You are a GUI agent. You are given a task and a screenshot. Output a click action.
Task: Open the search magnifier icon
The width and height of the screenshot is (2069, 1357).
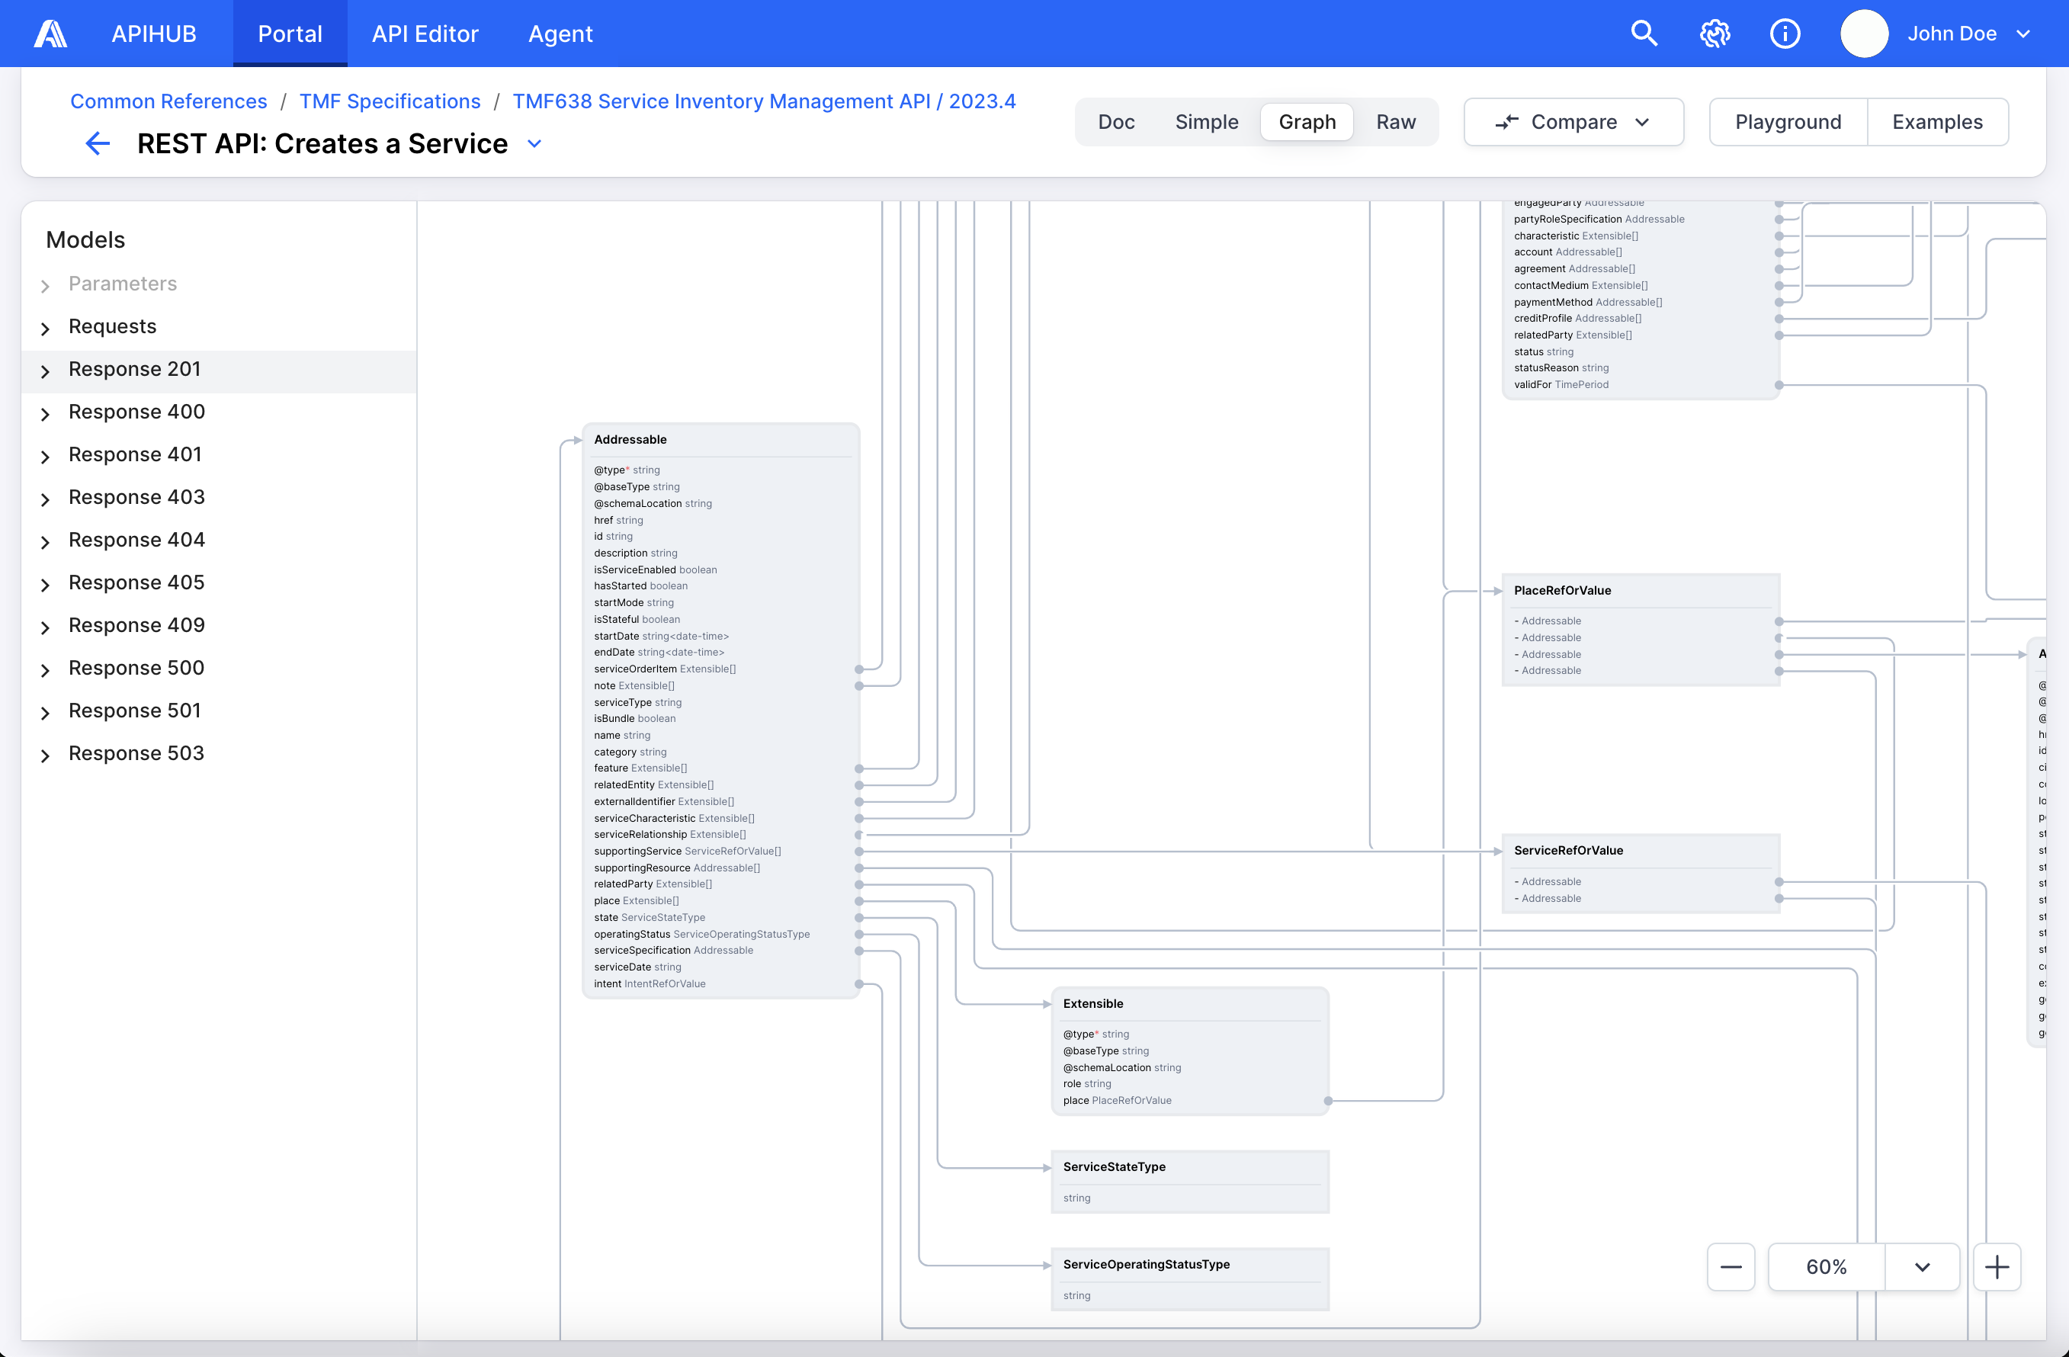click(x=1644, y=33)
